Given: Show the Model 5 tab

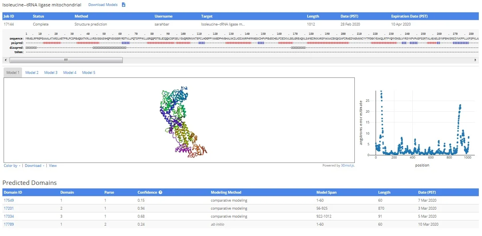Looking at the screenshot, I should pos(89,73).
